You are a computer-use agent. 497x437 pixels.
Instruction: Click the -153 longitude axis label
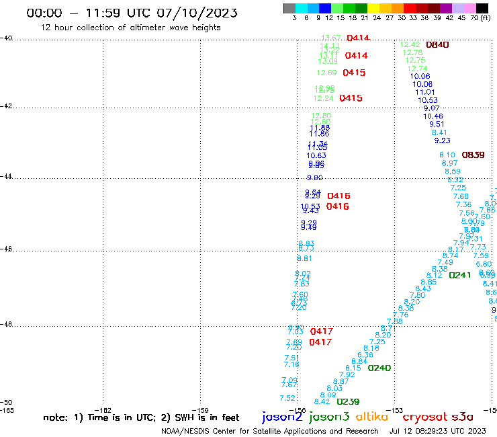point(395,410)
